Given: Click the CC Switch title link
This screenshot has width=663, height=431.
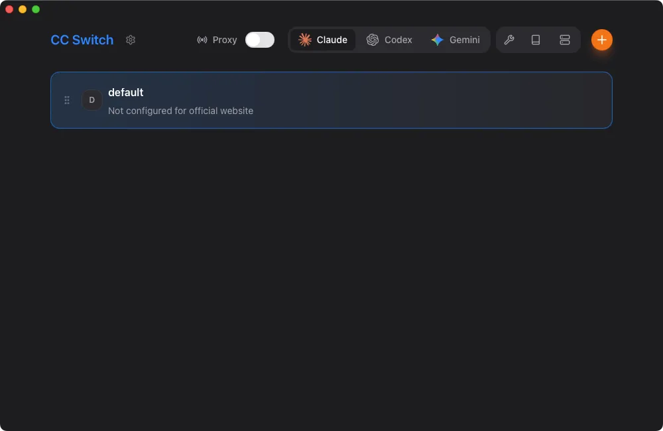Looking at the screenshot, I should point(82,40).
